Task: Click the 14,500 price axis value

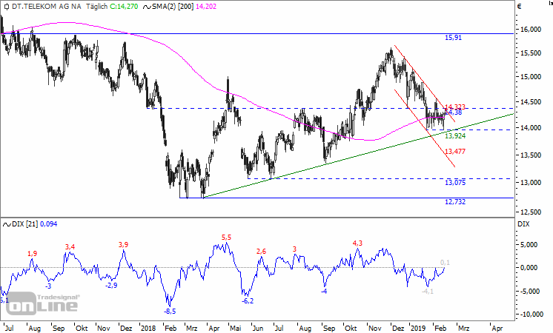Action: (531, 102)
